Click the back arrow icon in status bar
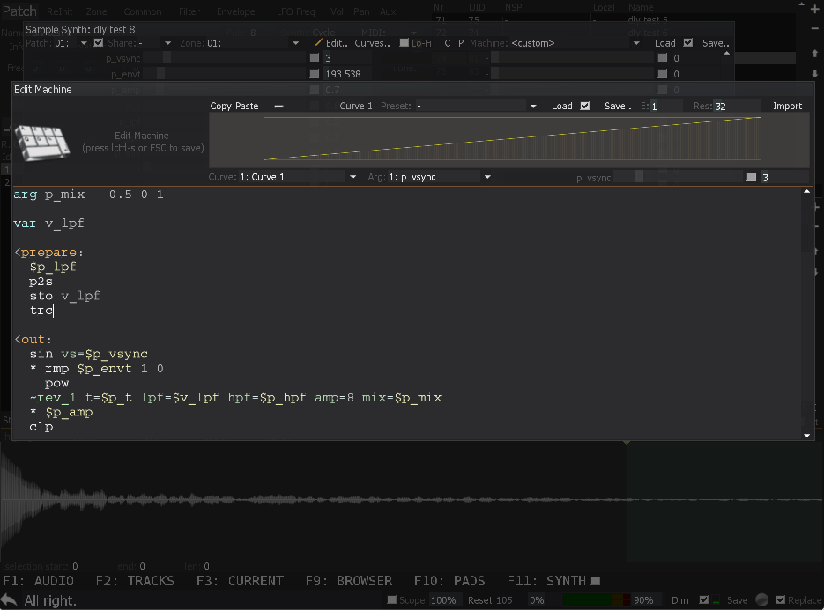 coord(10,600)
